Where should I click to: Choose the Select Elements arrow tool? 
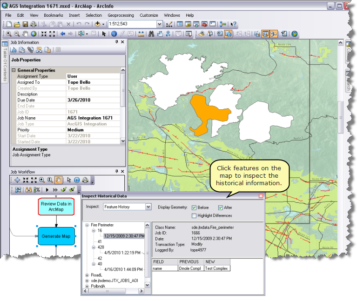tap(104, 34)
